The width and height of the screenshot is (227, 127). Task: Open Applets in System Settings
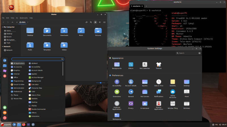pos(145,83)
